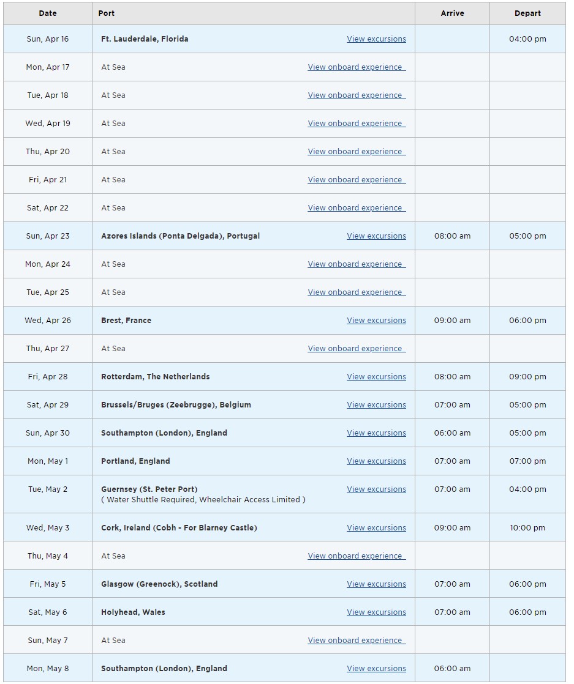View onboard experience for Thu, May 4
This screenshot has width=574, height=684.
357,556
